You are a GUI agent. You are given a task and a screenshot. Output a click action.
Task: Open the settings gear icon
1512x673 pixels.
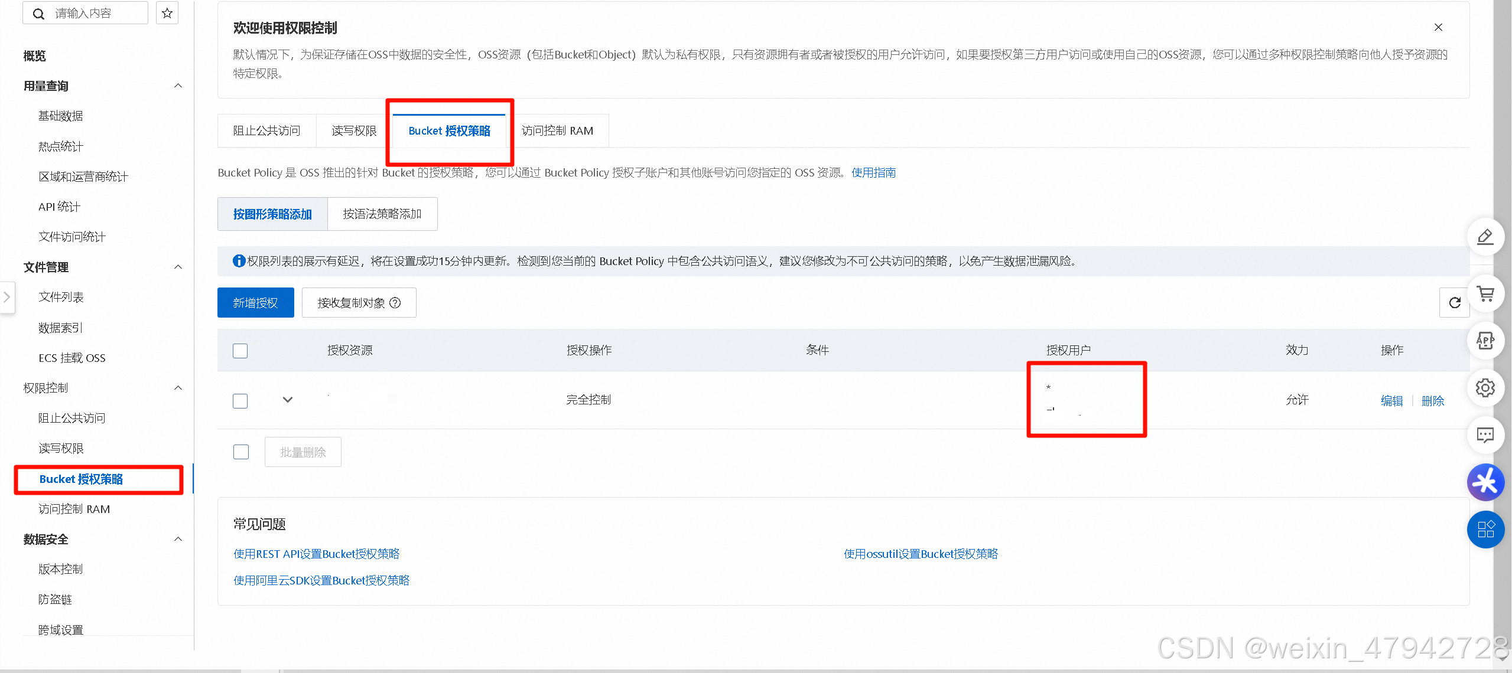[1486, 388]
